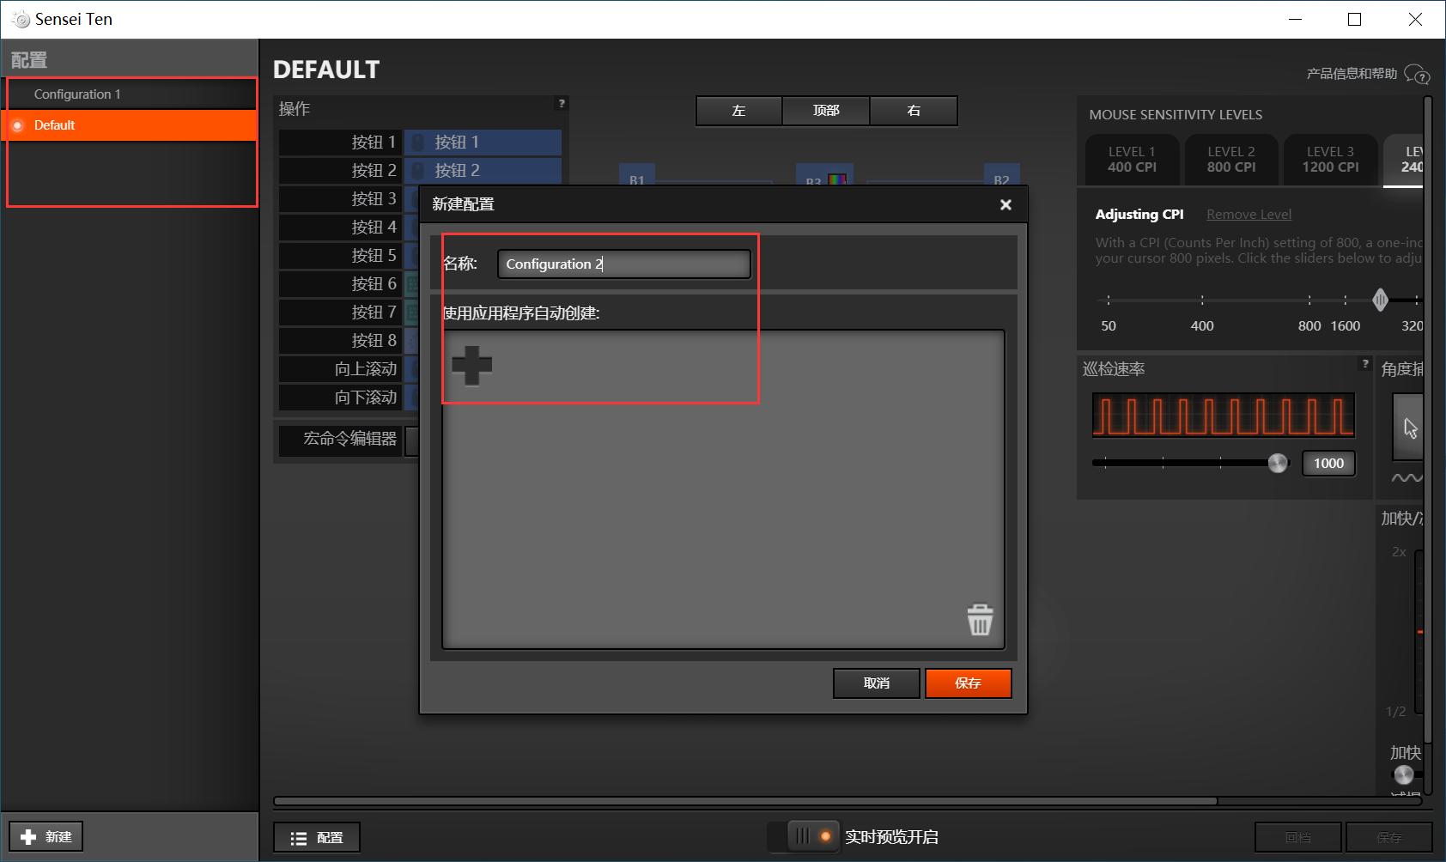Click the help question mark beside 操作

pos(562,103)
